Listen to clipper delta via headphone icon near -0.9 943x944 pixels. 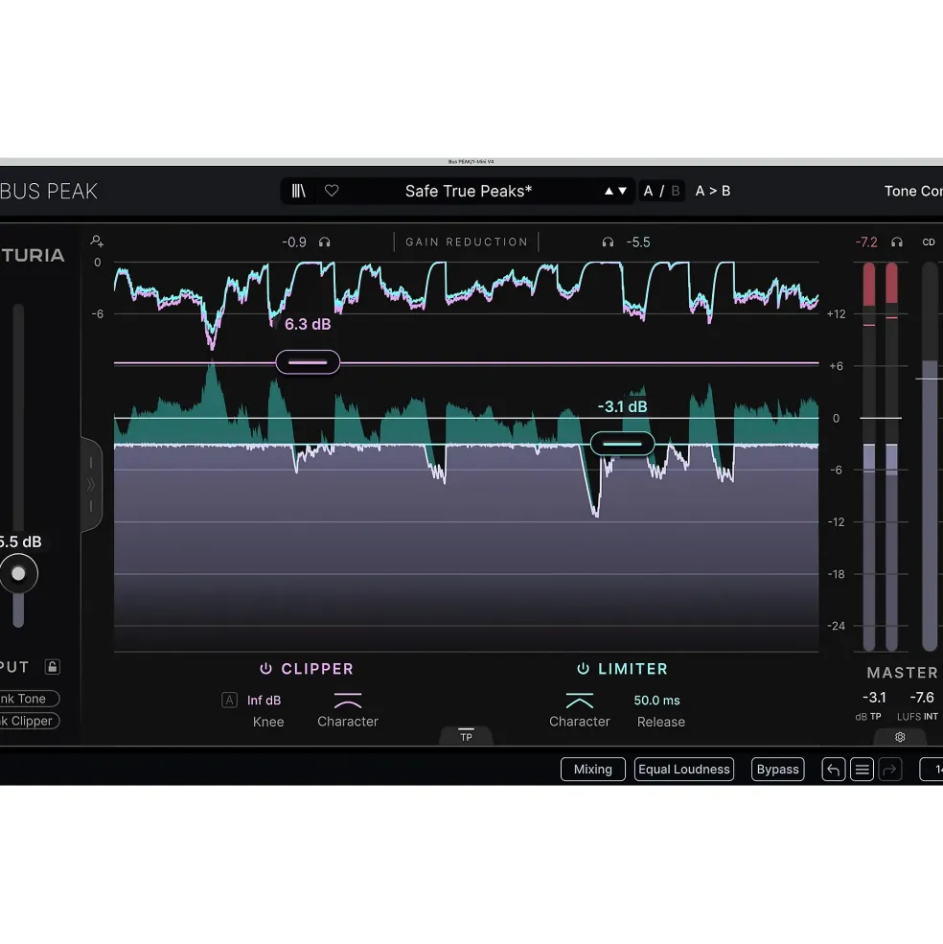point(325,242)
